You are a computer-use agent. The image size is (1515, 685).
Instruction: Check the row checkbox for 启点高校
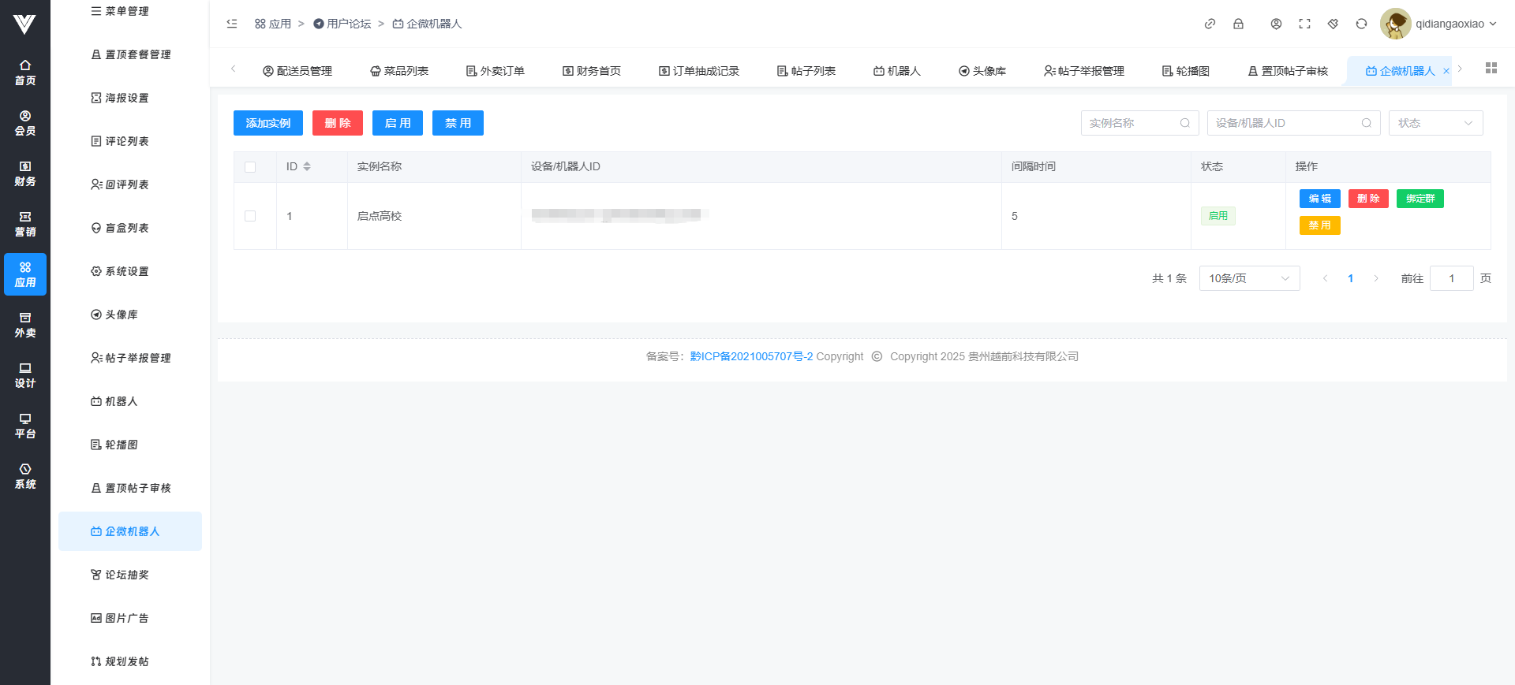250,216
